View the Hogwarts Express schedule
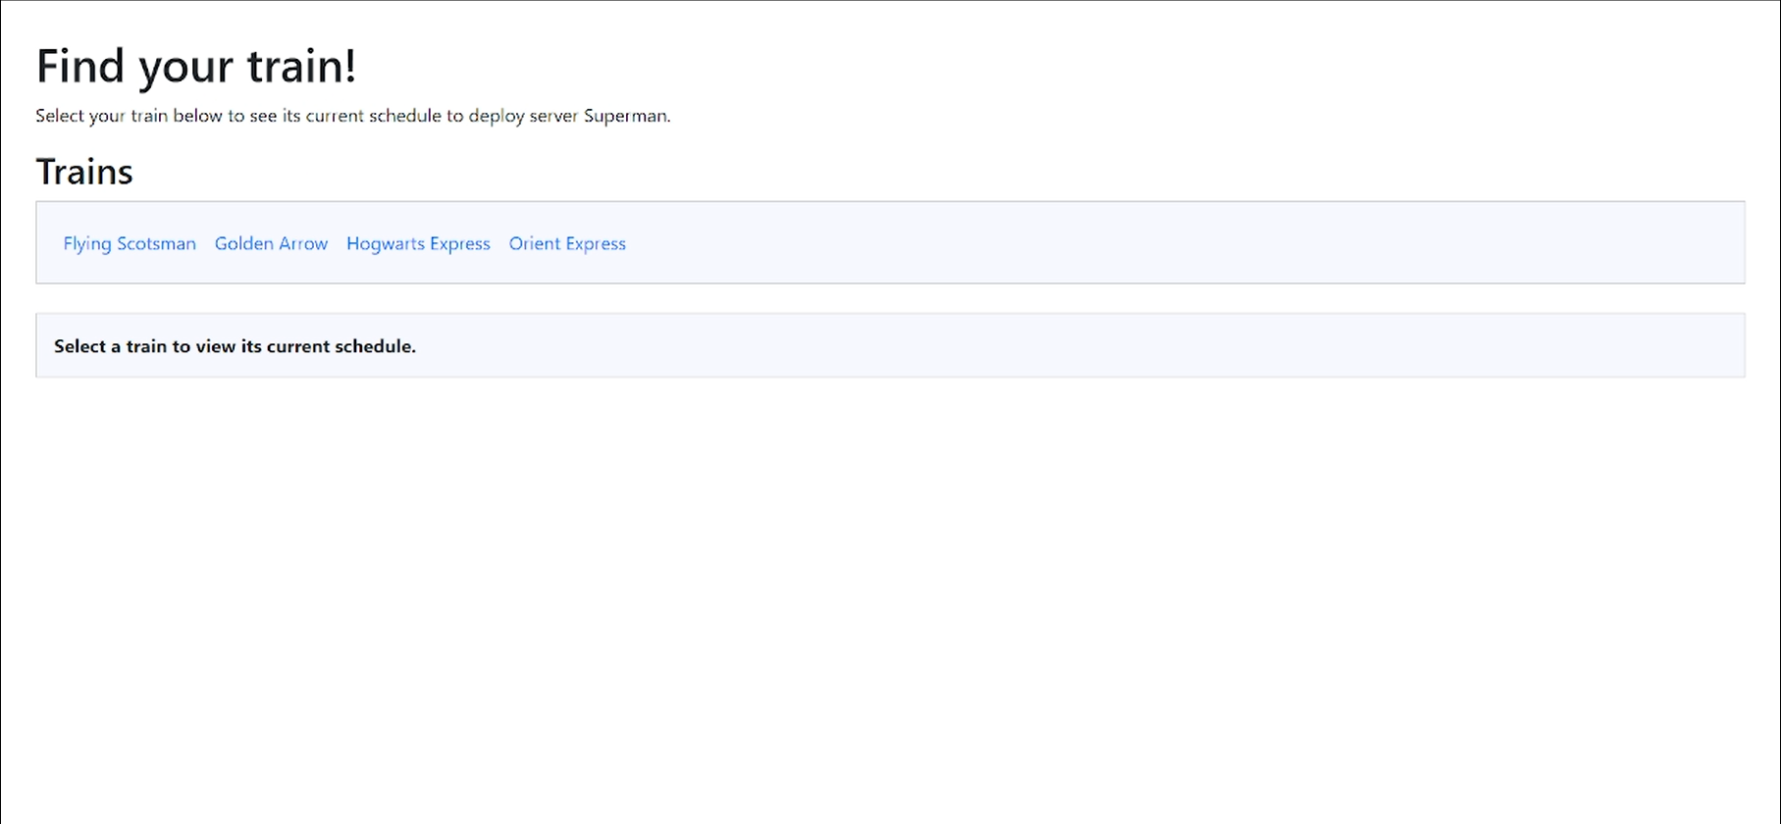1781x824 pixels. [x=418, y=243]
